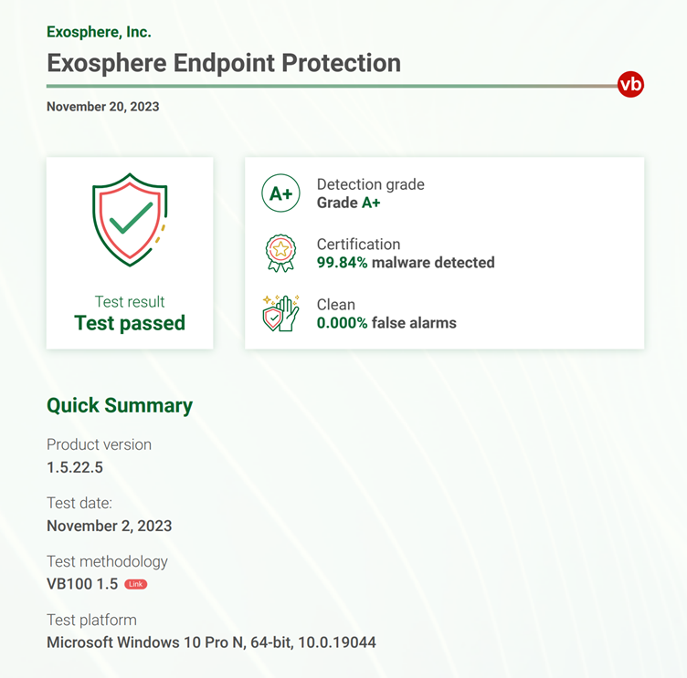The height and width of the screenshot is (678, 687).
Task: Click the shield with checkmark icon
Action: point(130,220)
